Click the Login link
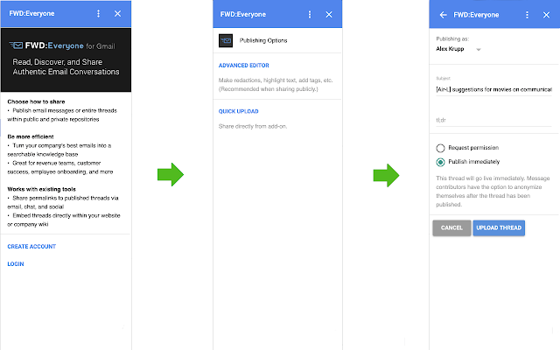This screenshot has width=560, height=350. tap(16, 264)
